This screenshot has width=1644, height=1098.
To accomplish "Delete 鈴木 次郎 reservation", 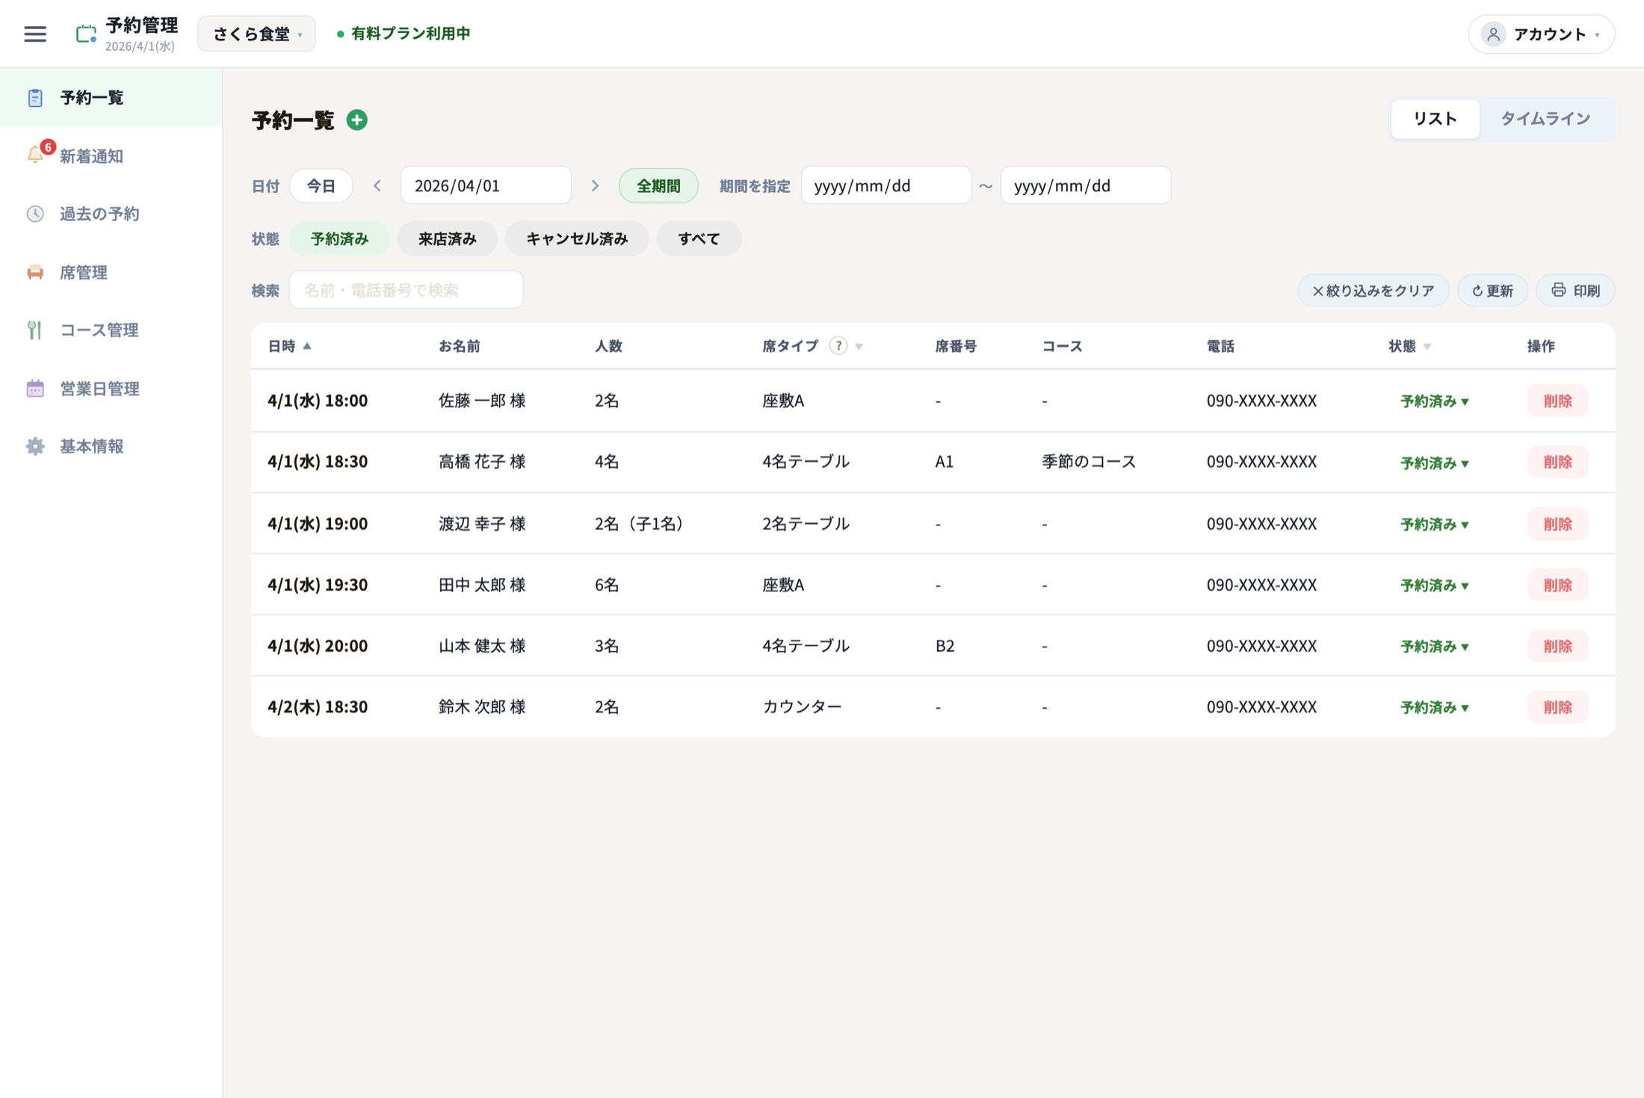I will 1557,707.
